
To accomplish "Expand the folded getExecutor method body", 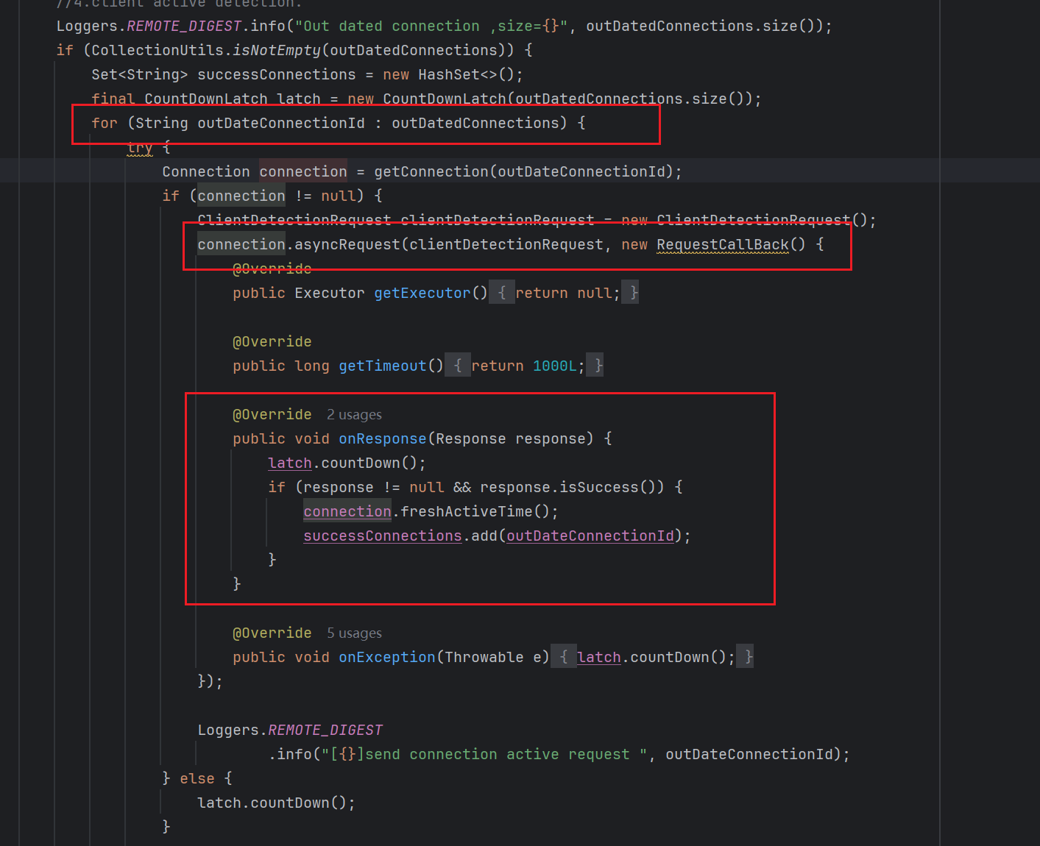I will [x=502, y=293].
